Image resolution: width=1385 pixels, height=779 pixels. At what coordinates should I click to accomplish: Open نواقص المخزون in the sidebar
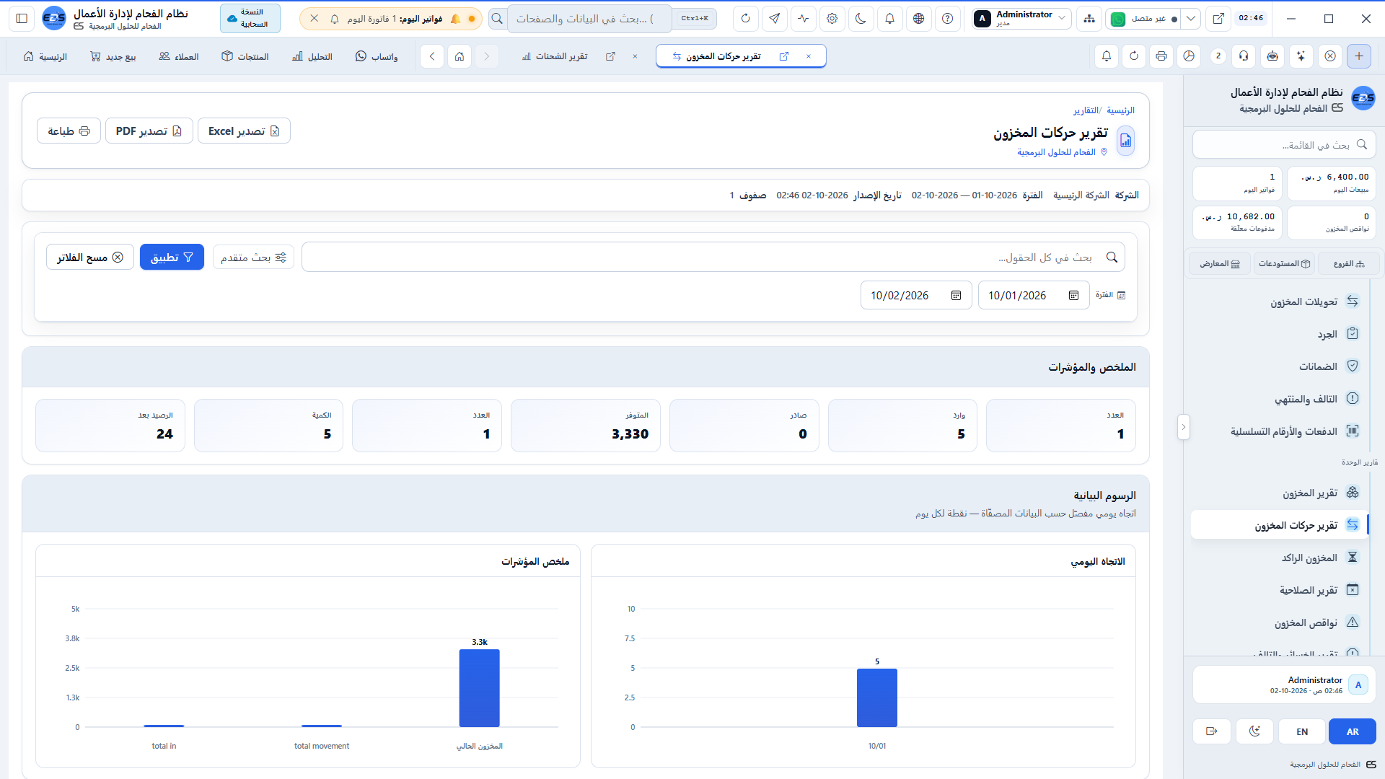(1281, 622)
